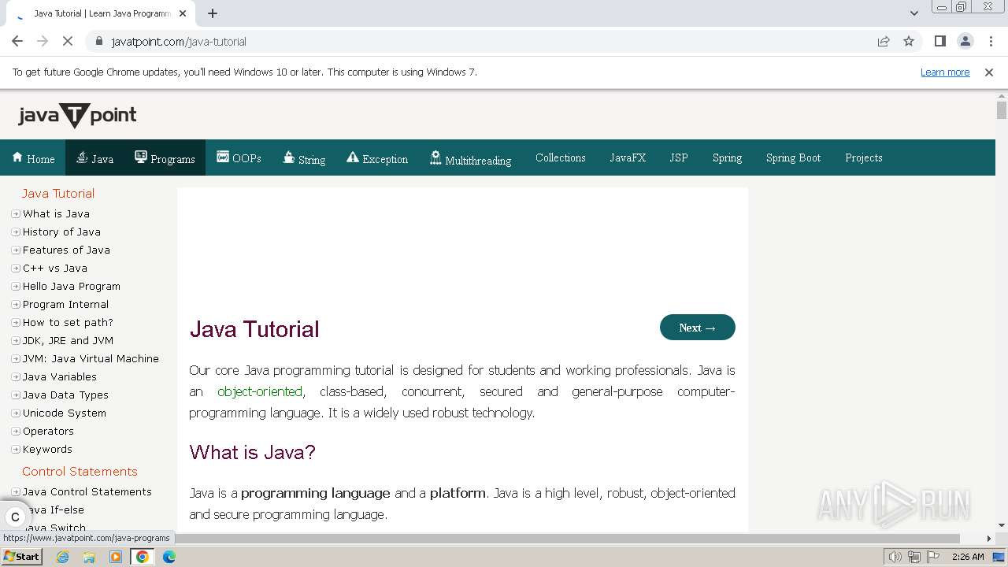Screen dimensions: 1008x567
Task: Click the volume tray icon
Action: tap(895, 557)
